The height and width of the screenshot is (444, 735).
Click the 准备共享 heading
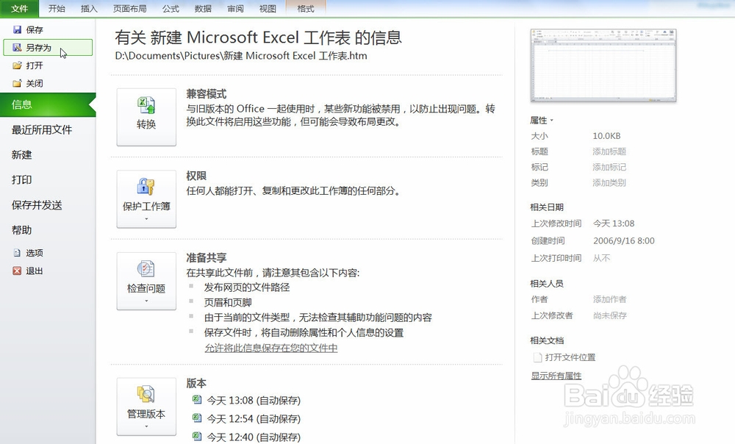(x=207, y=257)
